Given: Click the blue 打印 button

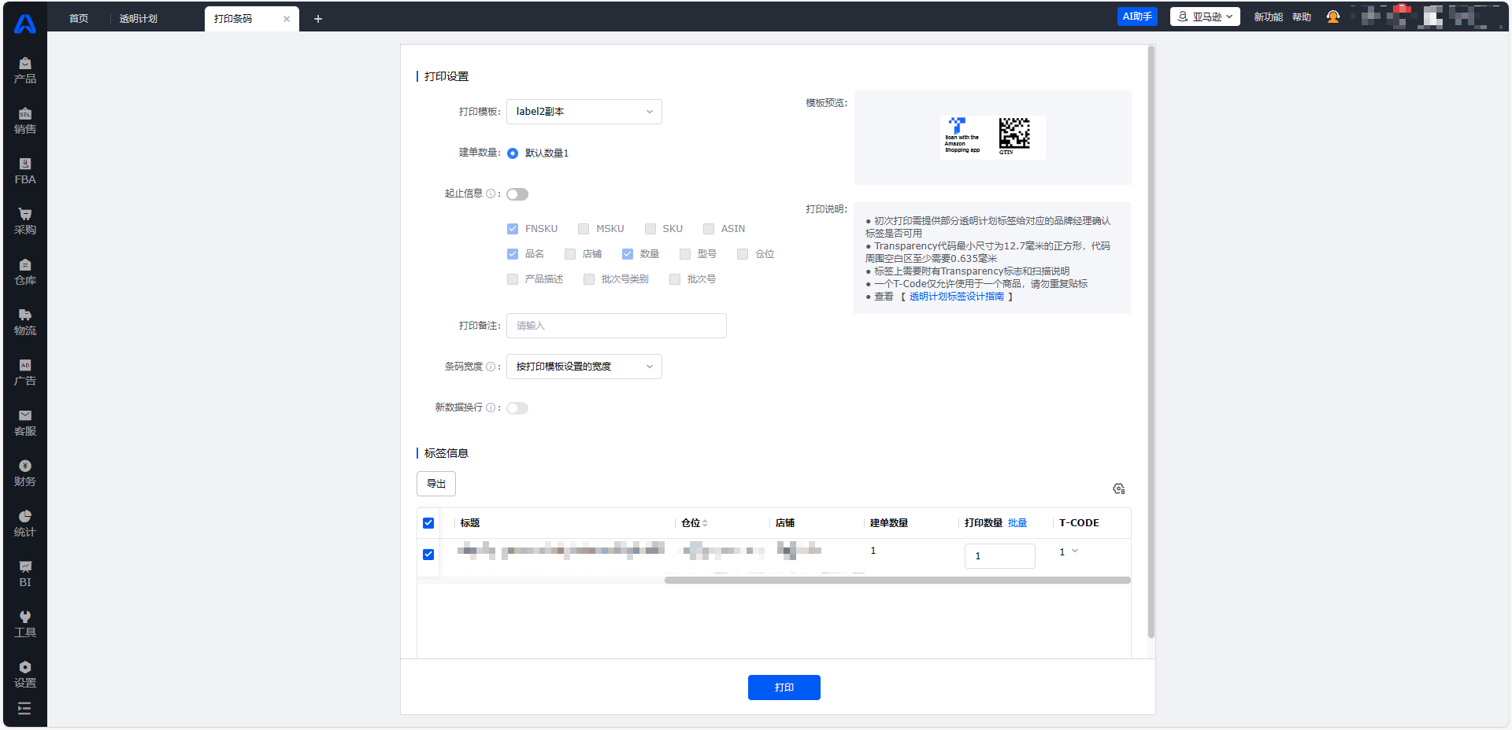Looking at the screenshot, I should point(784,688).
